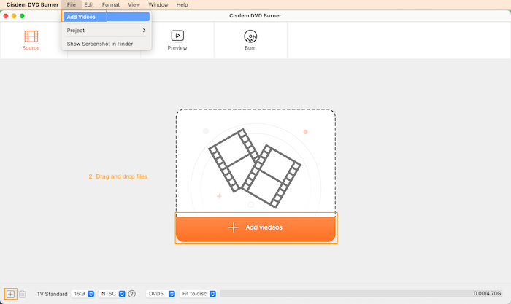Open the NTSC standard dropdown

click(x=112, y=294)
